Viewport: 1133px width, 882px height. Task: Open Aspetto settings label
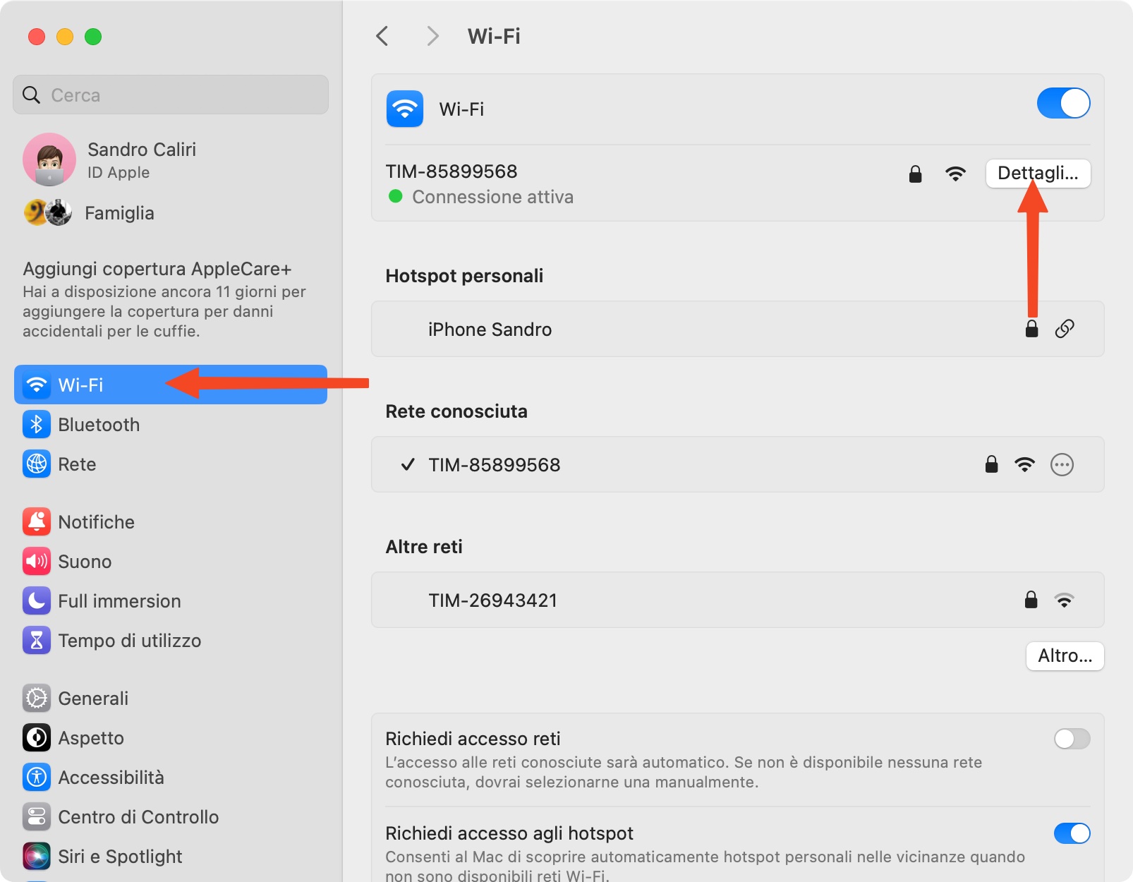click(x=91, y=738)
